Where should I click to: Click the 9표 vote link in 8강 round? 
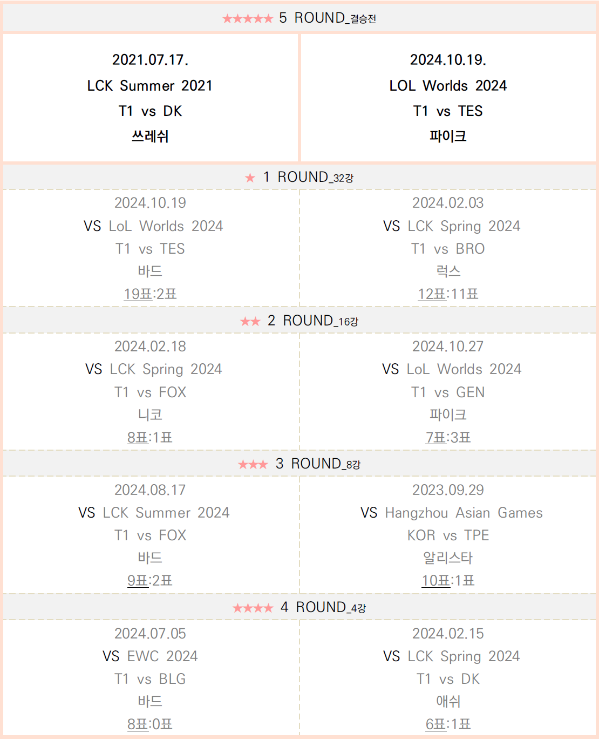(x=138, y=581)
